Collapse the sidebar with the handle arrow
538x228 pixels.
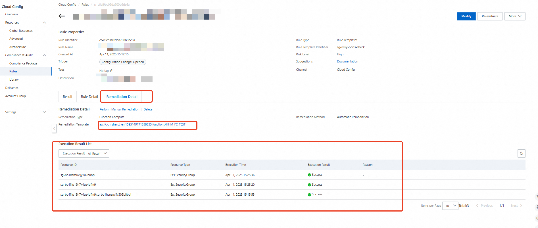(x=54, y=128)
